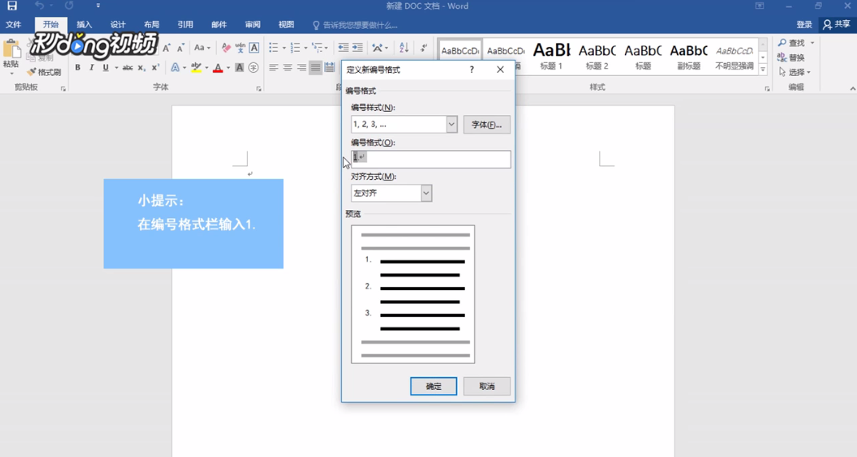Image resolution: width=857 pixels, height=457 pixels.
Task: Toggle Bold formatting
Action: (78, 68)
